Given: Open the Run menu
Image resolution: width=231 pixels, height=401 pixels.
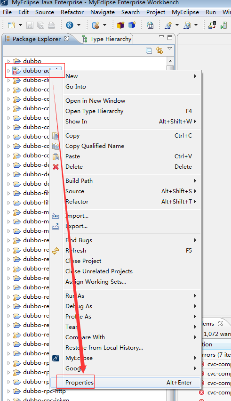Looking at the screenshot, I should click(211, 12).
